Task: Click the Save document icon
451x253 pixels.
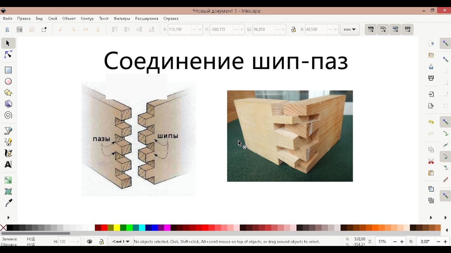Action: click(x=431, y=66)
